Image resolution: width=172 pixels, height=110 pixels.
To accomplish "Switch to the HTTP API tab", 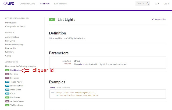I will click(x=45, y=3).
